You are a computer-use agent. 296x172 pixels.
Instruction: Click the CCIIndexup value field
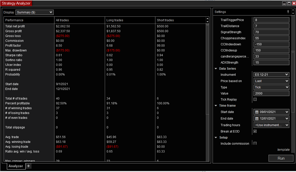[271, 50]
